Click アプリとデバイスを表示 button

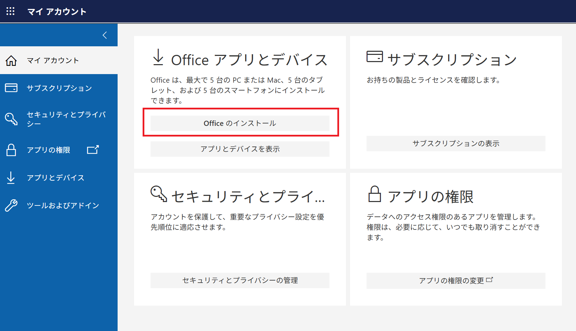(240, 149)
